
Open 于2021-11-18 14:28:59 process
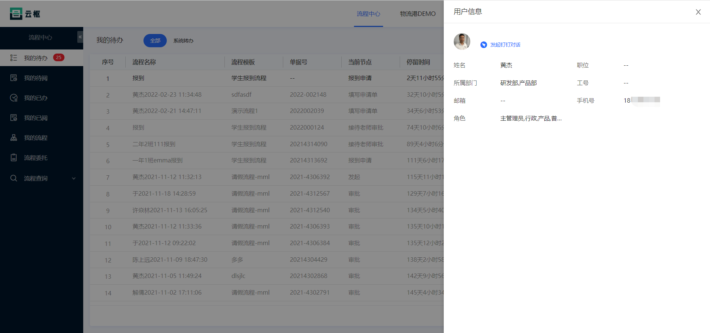point(164,194)
